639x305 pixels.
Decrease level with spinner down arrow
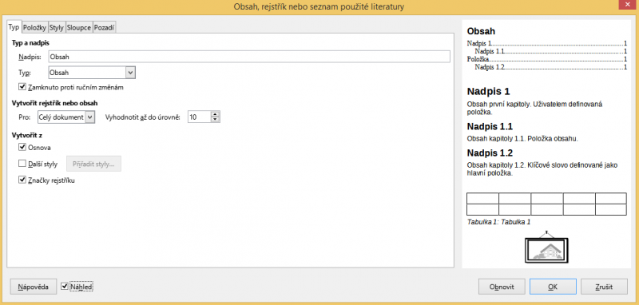click(x=215, y=120)
